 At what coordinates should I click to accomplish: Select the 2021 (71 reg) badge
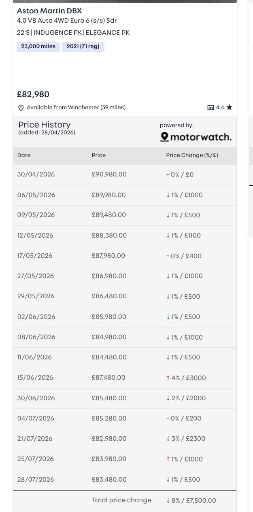tap(83, 47)
